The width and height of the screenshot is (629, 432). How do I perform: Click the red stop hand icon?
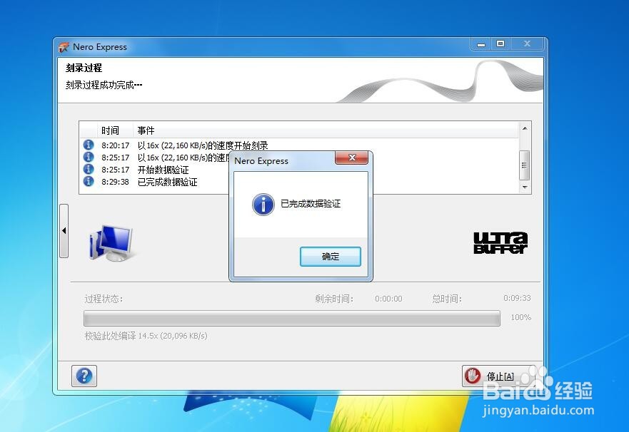click(473, 376)
